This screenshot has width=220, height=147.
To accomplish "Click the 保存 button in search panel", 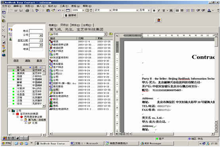I will [16, 61].
